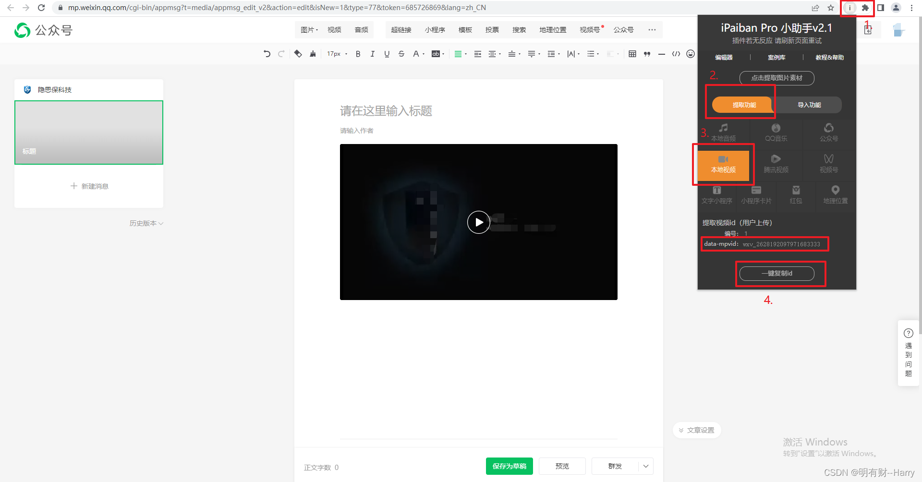
Task: Click the 预览 button
Action: coord(562,466)
